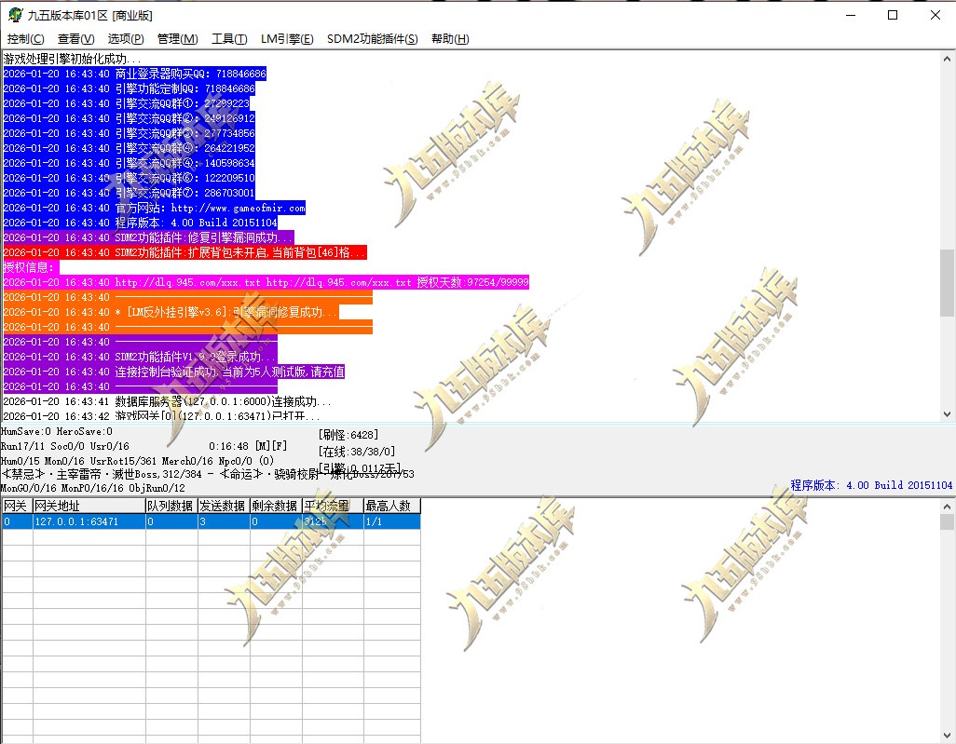
Task: Click the 修复引擎漏洞成功 log line
Action: [149, 237]
